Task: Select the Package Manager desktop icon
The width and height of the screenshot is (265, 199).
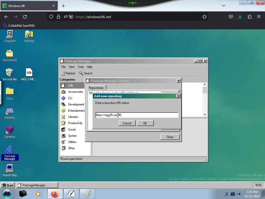Action: [x=10, y=153]
